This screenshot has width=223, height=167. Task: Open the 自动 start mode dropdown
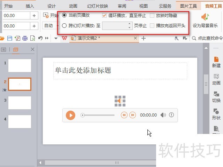point(51,26)
